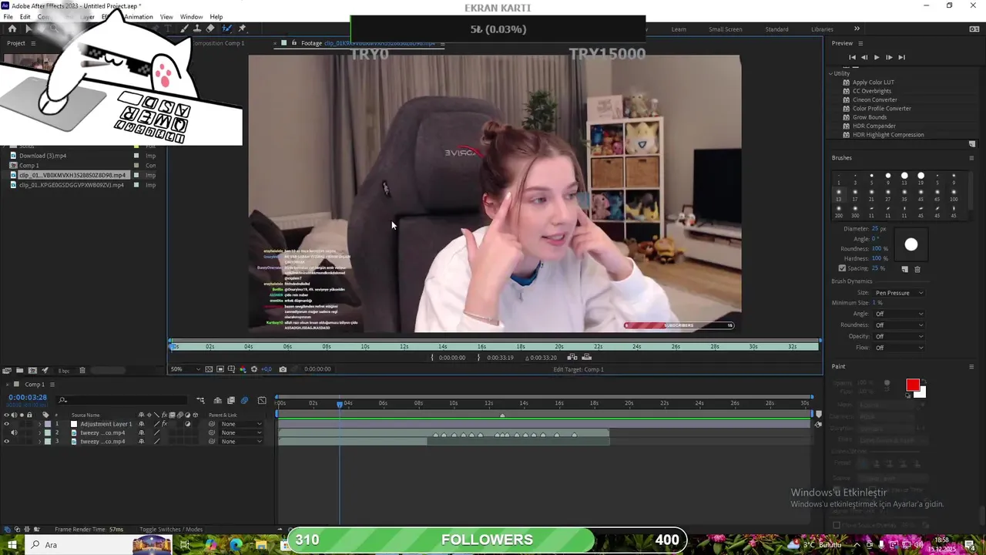986x555 pixels.
Task: Switch to Small Screen workspace
Action: pos(726,29)
